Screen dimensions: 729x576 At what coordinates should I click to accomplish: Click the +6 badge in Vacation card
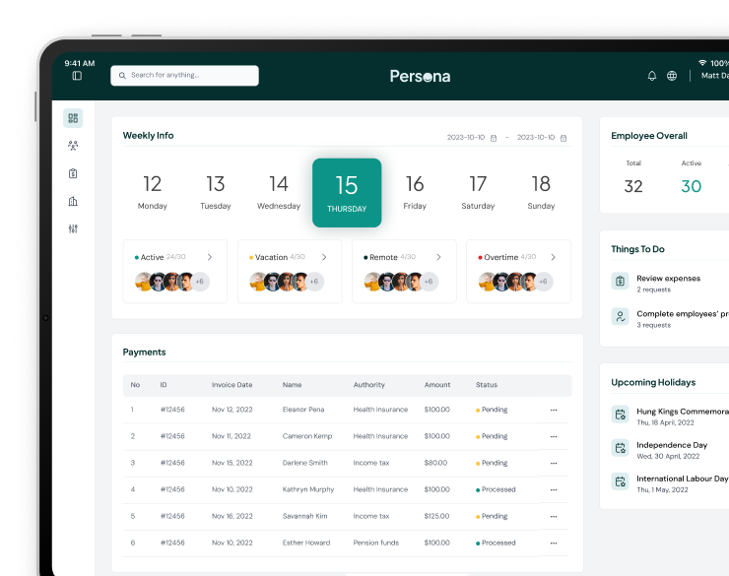[x=314, y=282]
